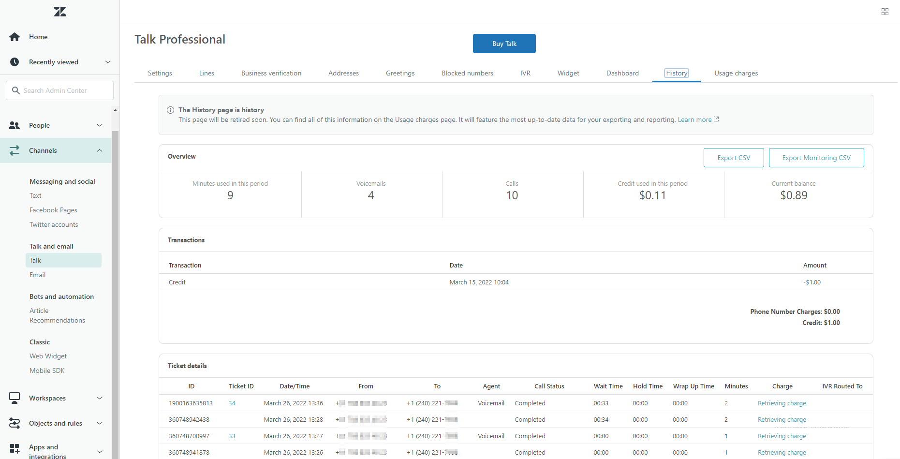900x459 pixels.
Task: Open Article Recommendations in sidebar
Action: [x=57, y=315]
